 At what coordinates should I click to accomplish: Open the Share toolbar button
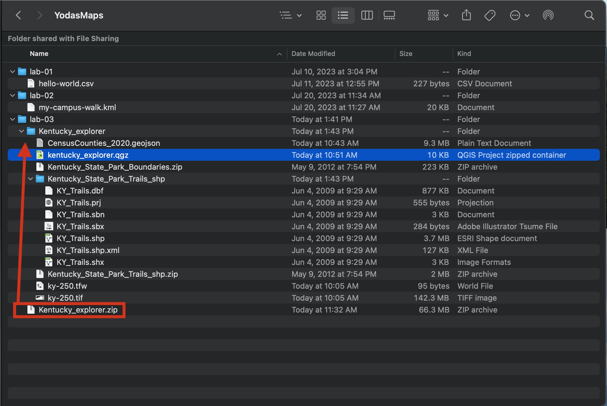coord(466,15)
